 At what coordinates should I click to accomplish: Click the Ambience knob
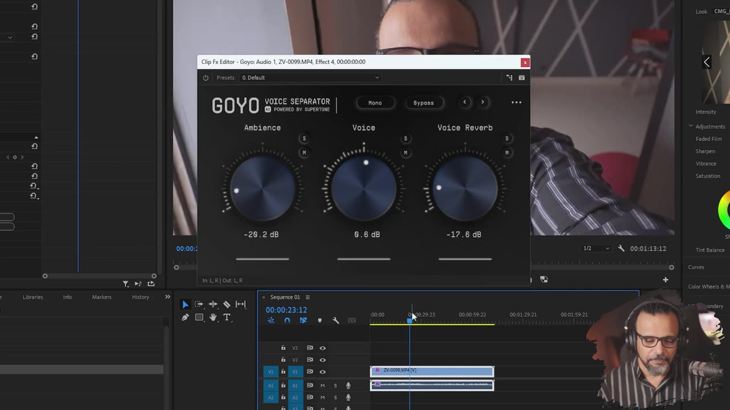click(x=262, y=188)
